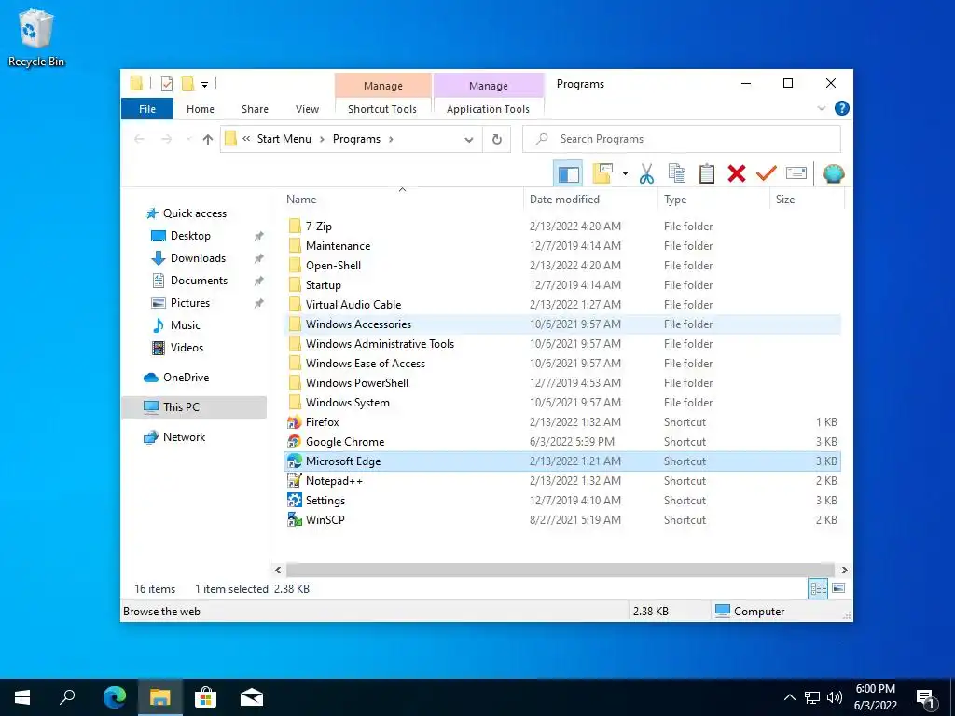Viewport: 955px width, 716px height.
Task: Select Network in navigation pane
Action: (184, 437)
